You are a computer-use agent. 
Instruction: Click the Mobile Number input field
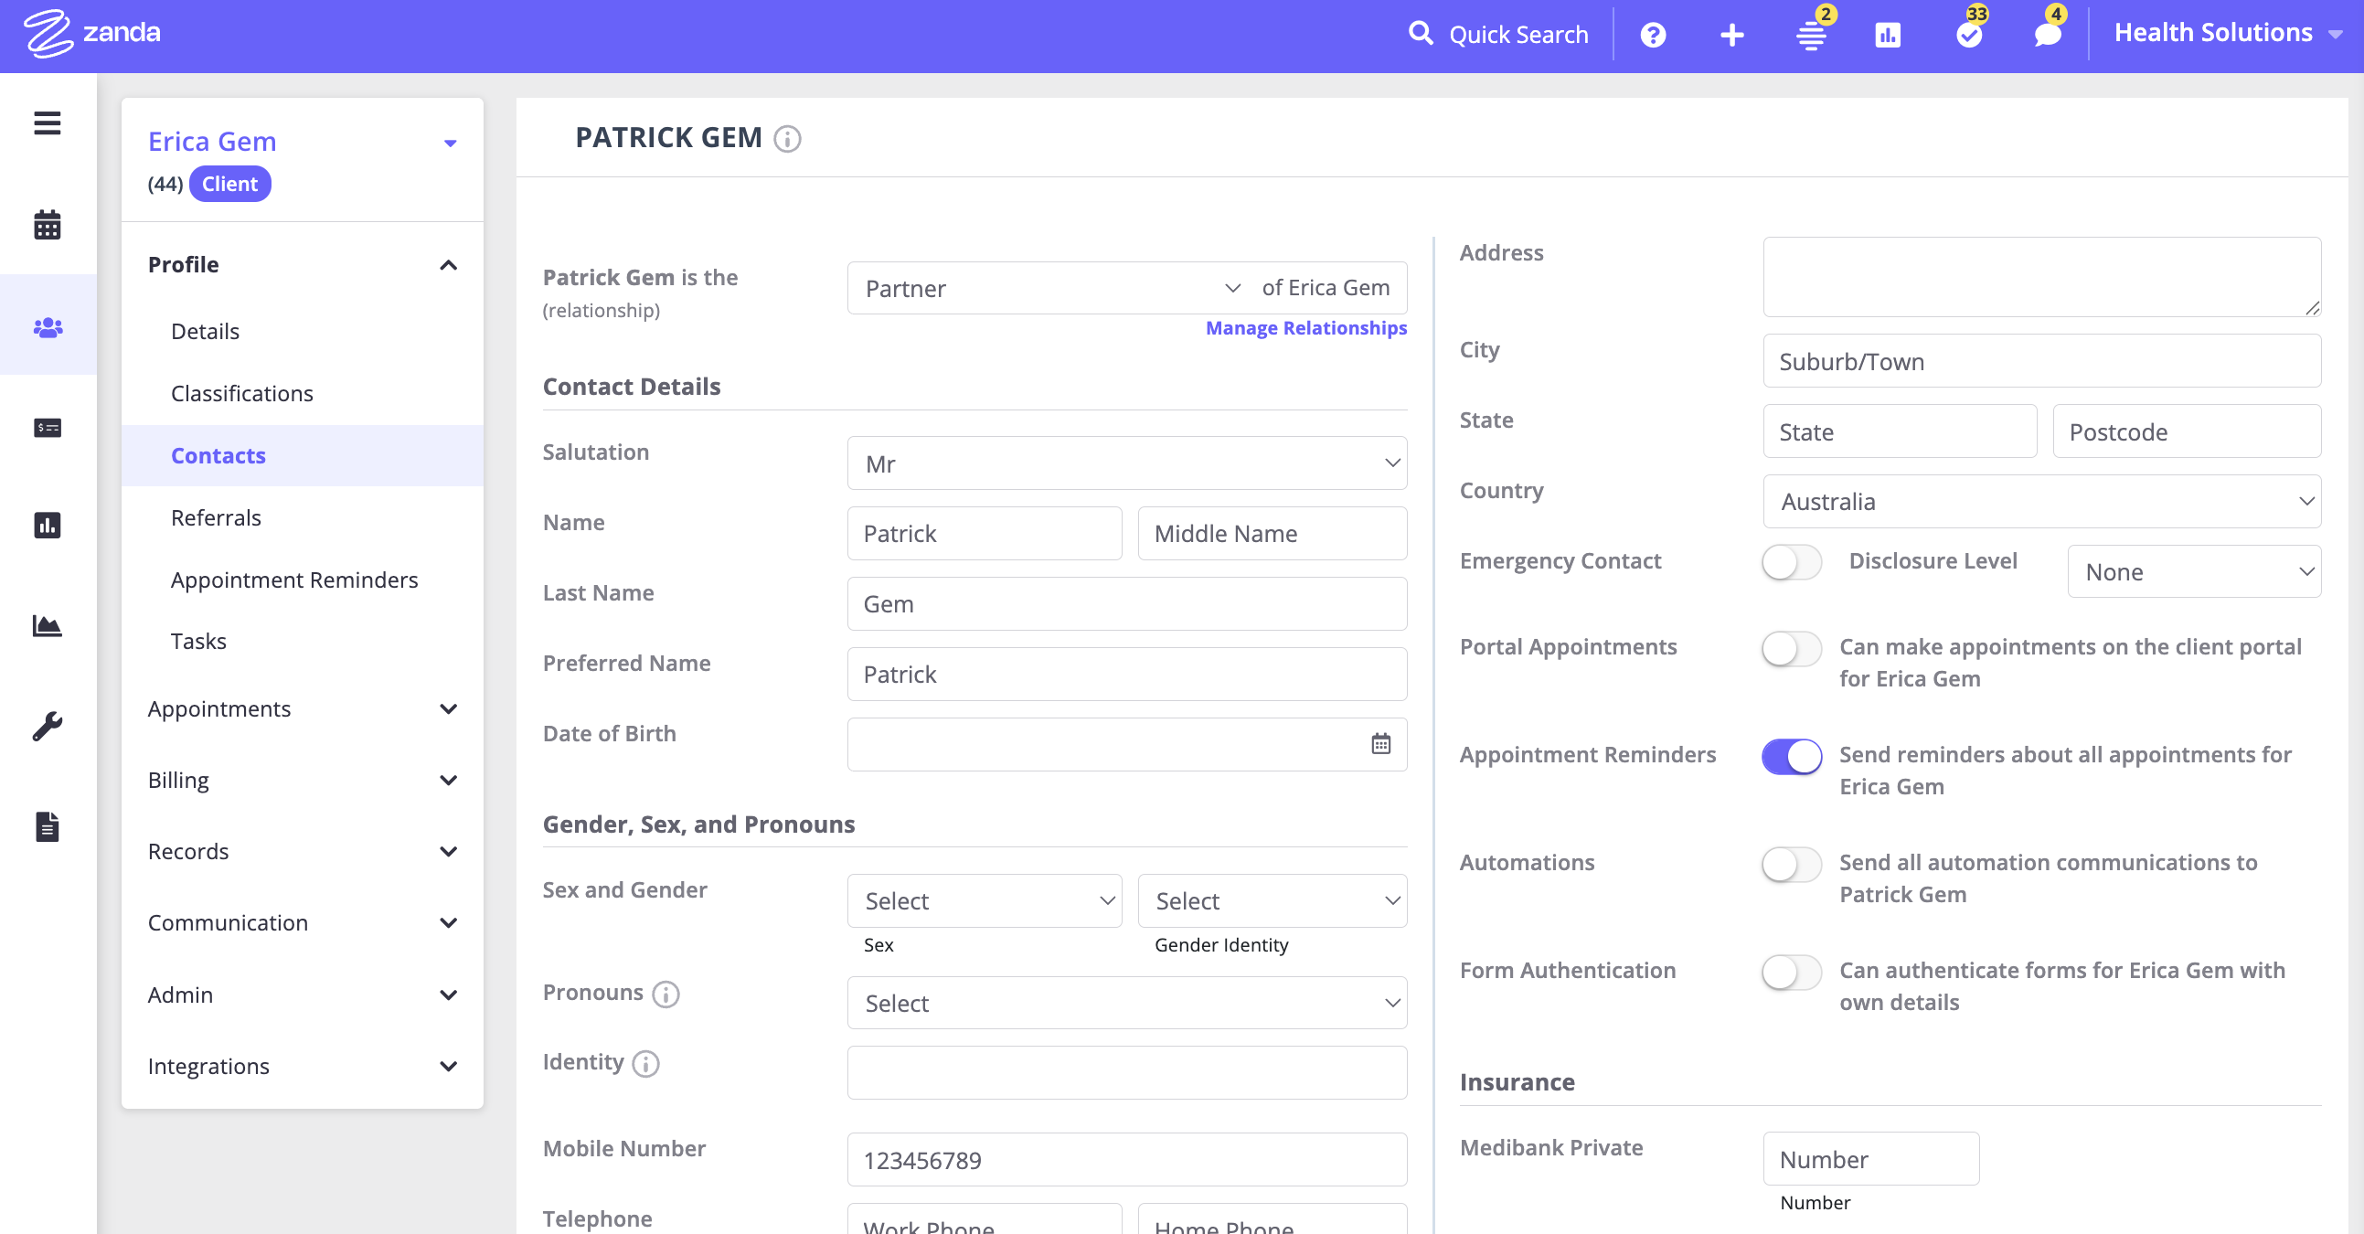pyautogui.click(x=1126, y=1160)
